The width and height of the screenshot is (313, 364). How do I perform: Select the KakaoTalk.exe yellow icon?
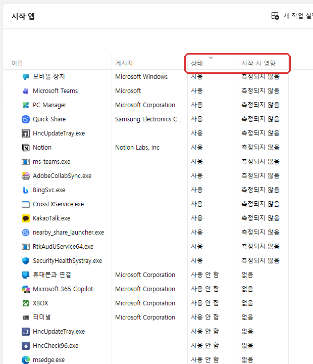point(26,218)
